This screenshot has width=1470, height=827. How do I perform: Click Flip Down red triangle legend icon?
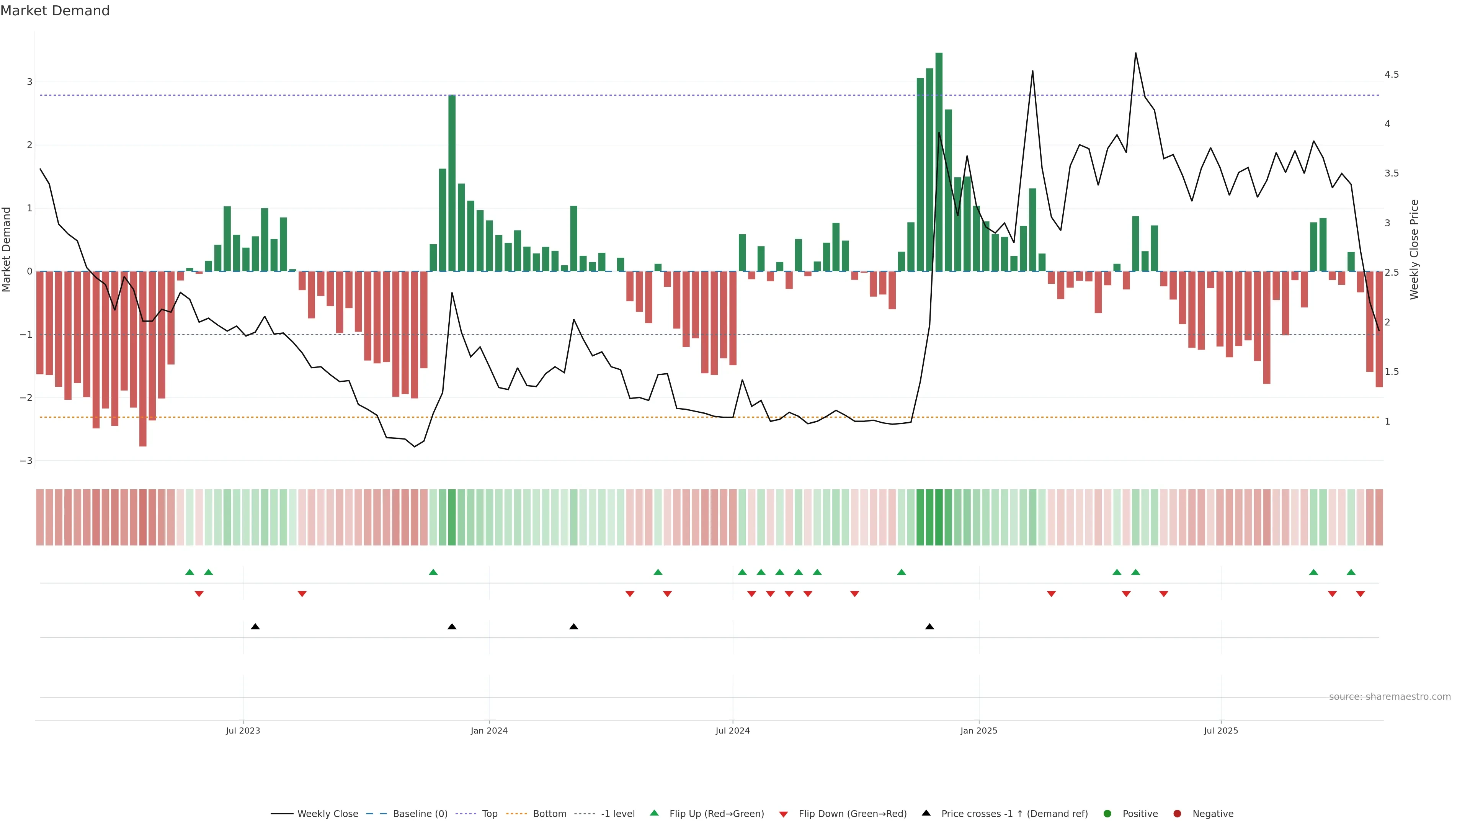click(784, 814)
